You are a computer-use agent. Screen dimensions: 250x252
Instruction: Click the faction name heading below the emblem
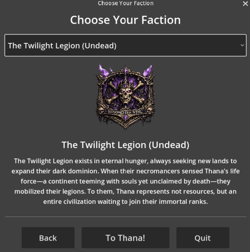pos(125,145)
